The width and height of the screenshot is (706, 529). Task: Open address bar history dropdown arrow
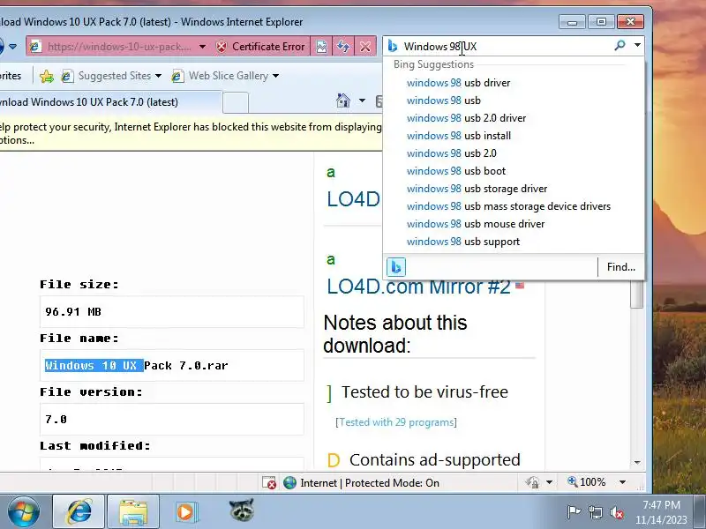203,47
